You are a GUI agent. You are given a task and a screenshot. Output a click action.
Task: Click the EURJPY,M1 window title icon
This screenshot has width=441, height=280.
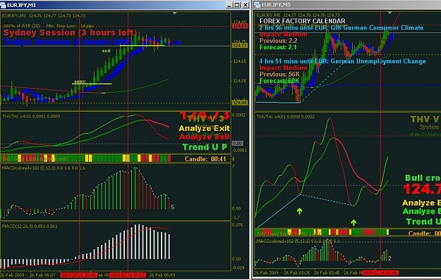pos(3,5)
